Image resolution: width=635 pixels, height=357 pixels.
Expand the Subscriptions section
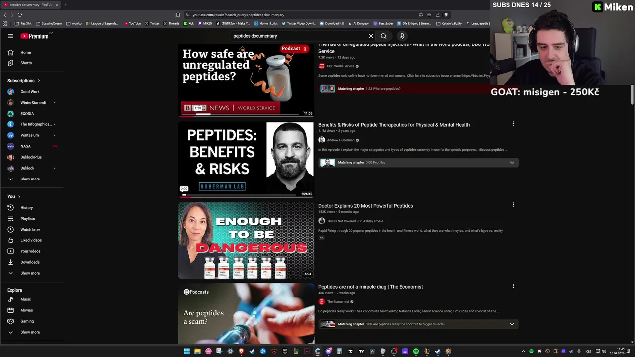tap(24, 80)
